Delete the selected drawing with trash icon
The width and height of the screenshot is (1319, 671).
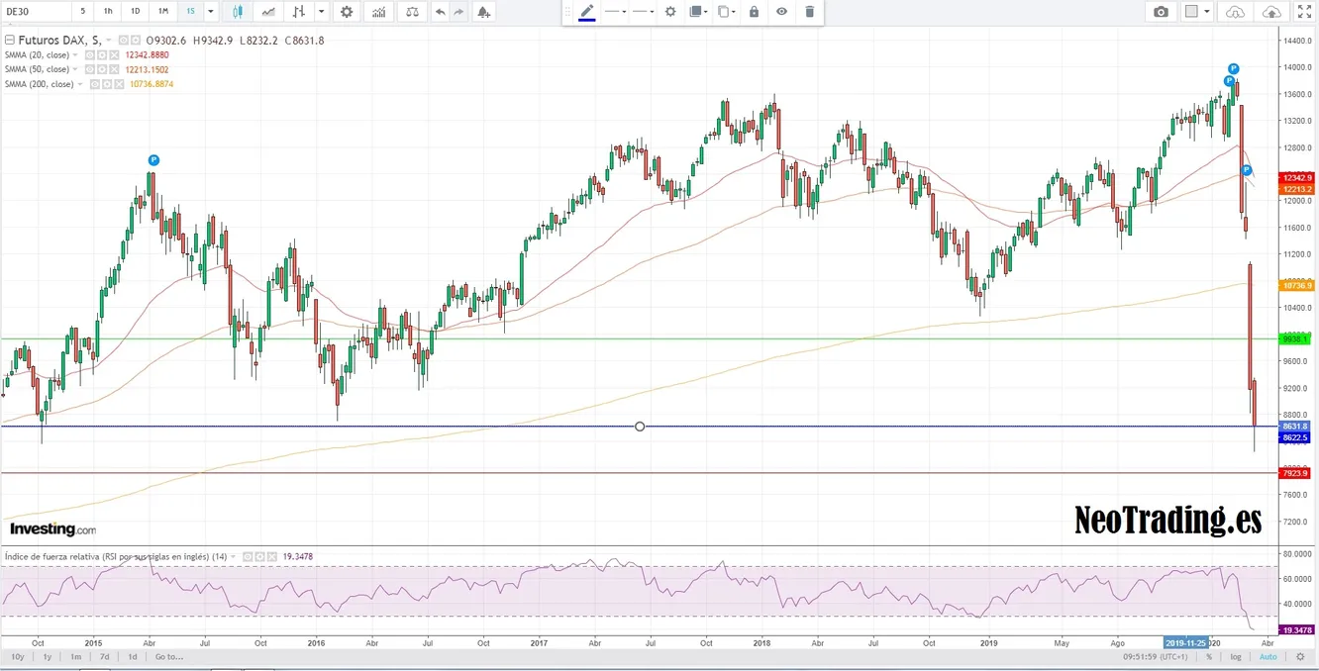tap(809, 12)
